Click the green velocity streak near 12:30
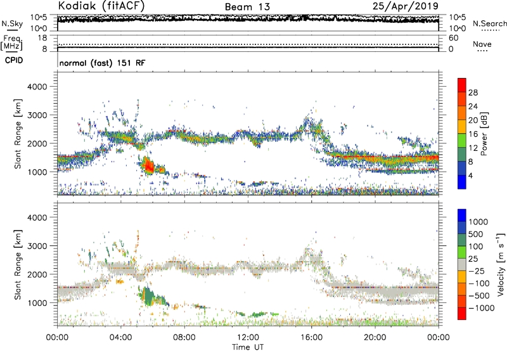 [x=258, y=314]
